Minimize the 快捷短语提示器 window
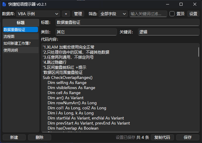This screenshot has height=143, width=202. click(x=168, y=4)
